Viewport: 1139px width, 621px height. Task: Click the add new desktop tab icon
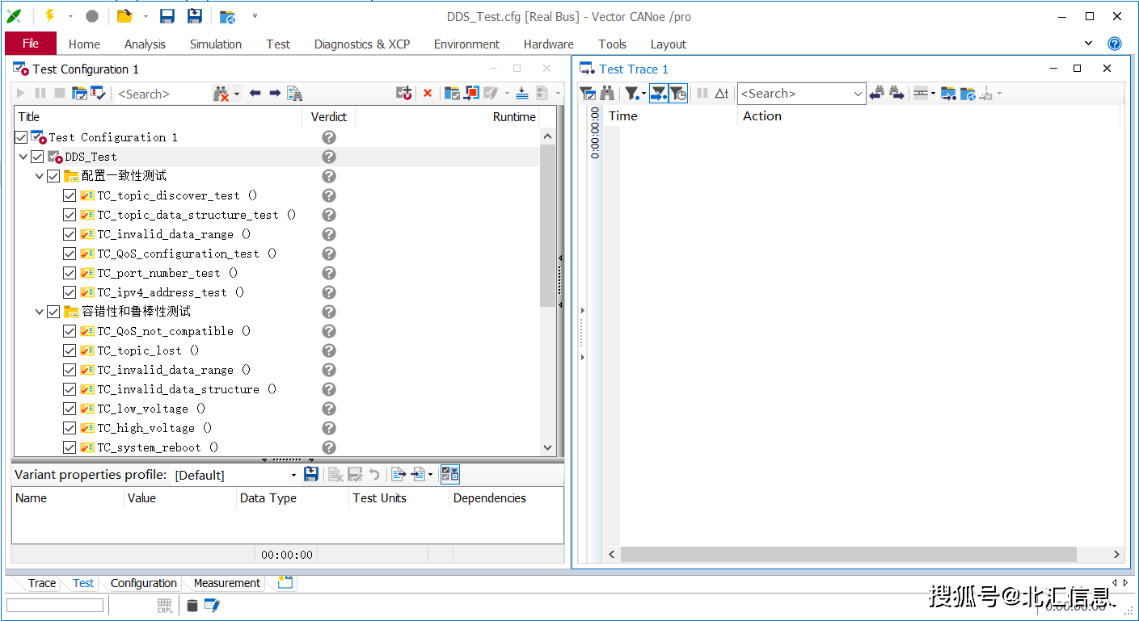[x=285, y=582]
